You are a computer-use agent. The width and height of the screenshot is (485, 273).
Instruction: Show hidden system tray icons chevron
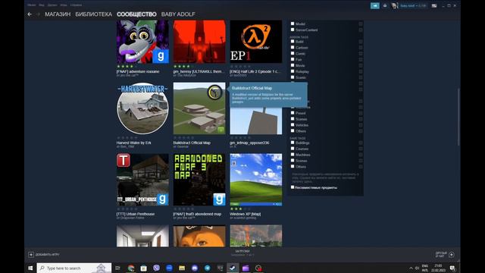411,268
